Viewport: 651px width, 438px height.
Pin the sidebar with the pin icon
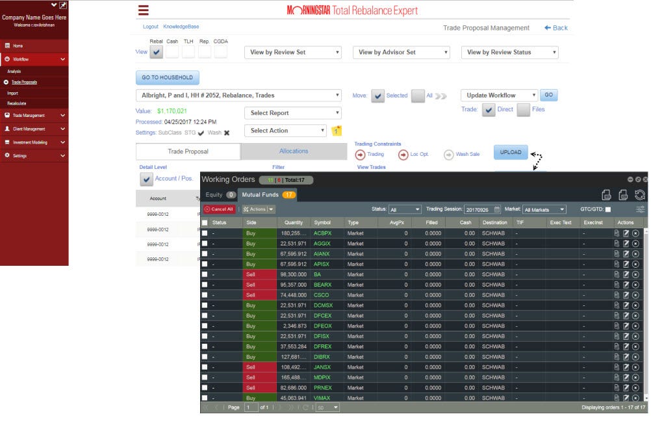(x=62, y=5)
